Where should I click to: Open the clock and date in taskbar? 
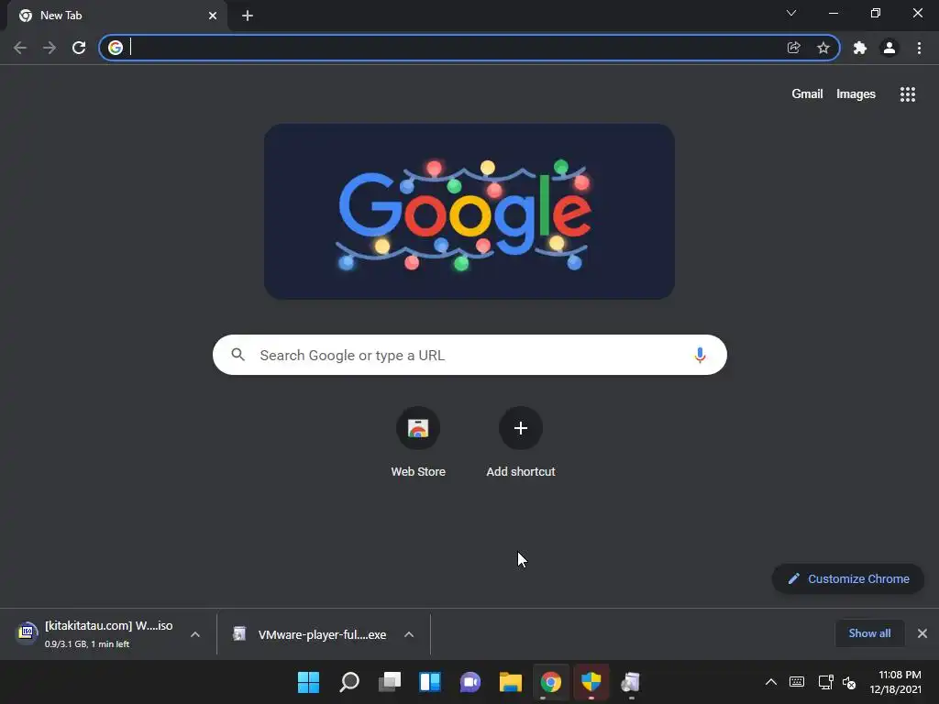(896, 682)
